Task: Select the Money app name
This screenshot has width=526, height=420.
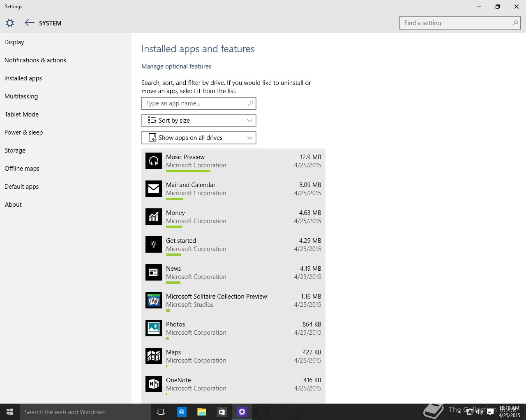Action: [175, 213]
